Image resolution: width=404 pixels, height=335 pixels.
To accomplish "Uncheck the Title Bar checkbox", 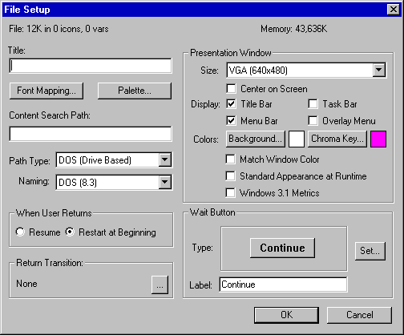I will pyautogui.click(x=231, y=104).
